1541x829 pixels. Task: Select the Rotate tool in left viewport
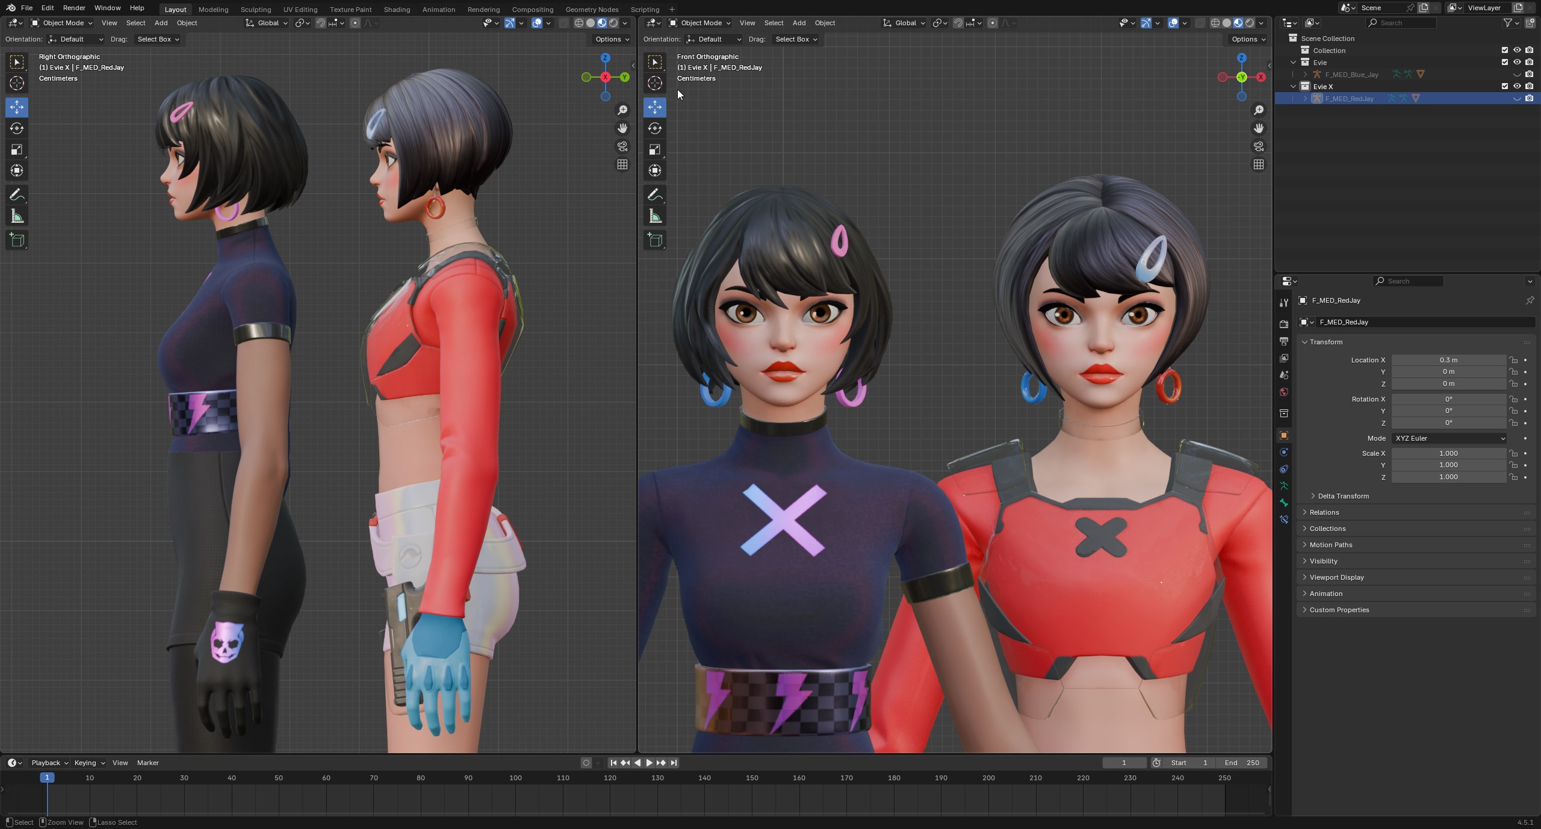tap(17, 128)
